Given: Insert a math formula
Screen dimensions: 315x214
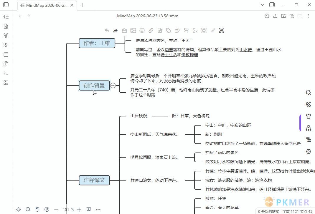Looking at the screenshot, I should tap(195, 31).
